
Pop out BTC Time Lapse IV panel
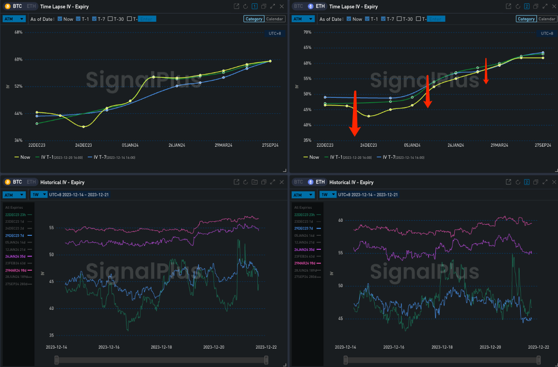[236, 6]
